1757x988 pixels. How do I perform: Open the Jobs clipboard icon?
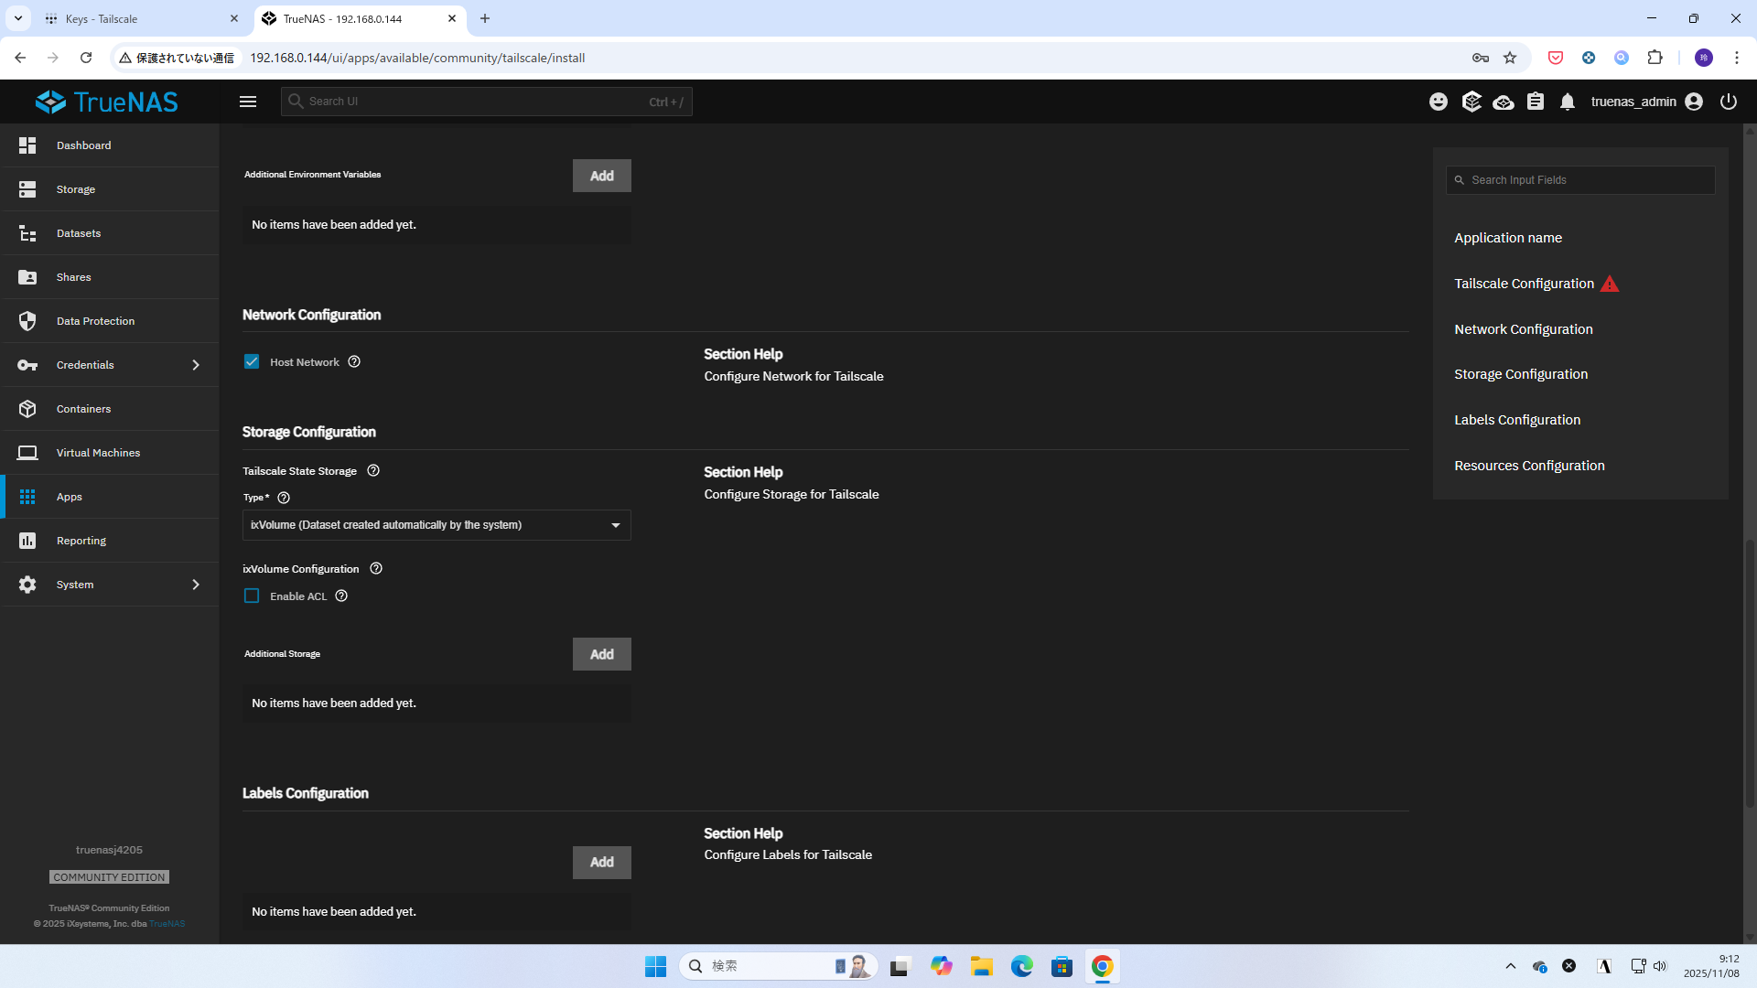[x=1536, y=102]
